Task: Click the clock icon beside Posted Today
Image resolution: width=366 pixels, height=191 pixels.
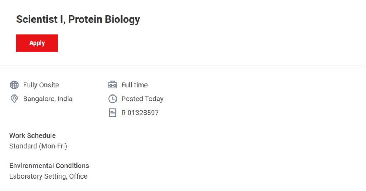Action: [x=113, y=99]
